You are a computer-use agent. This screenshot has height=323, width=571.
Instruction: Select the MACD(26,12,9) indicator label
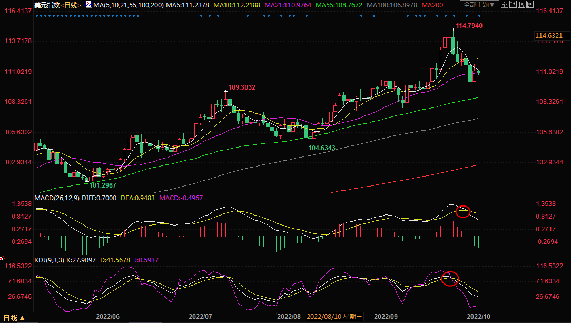[57, 198]
